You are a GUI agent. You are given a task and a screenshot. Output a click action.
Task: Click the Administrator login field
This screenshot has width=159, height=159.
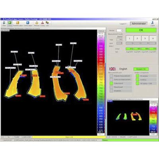click(139, 23)
